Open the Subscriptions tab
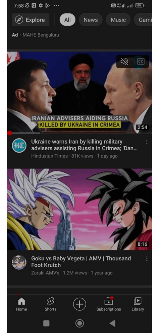The image size is (159, 333). (109, 304)
